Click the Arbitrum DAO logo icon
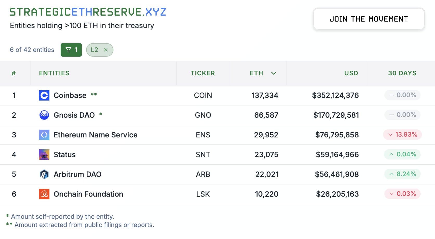435x239 pixels. [44, 174]
